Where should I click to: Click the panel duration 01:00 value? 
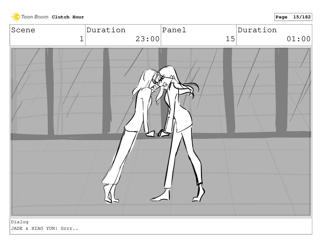[299, 39]
